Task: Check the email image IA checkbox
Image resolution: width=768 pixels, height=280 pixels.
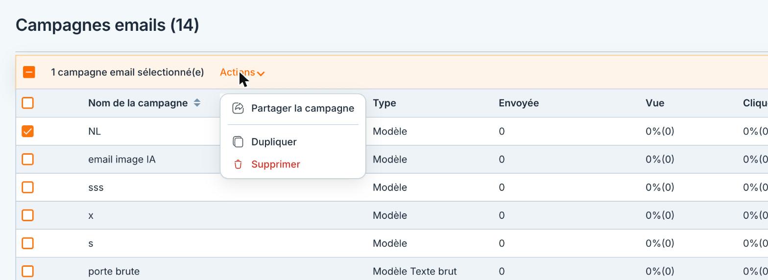Action: [x=28, y=159]
